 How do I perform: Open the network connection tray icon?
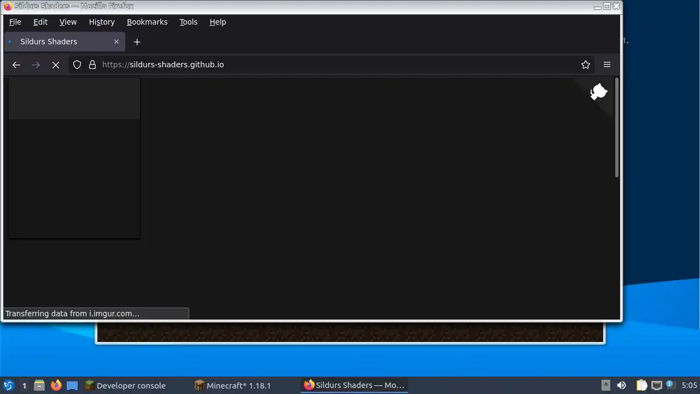[656, 386]
